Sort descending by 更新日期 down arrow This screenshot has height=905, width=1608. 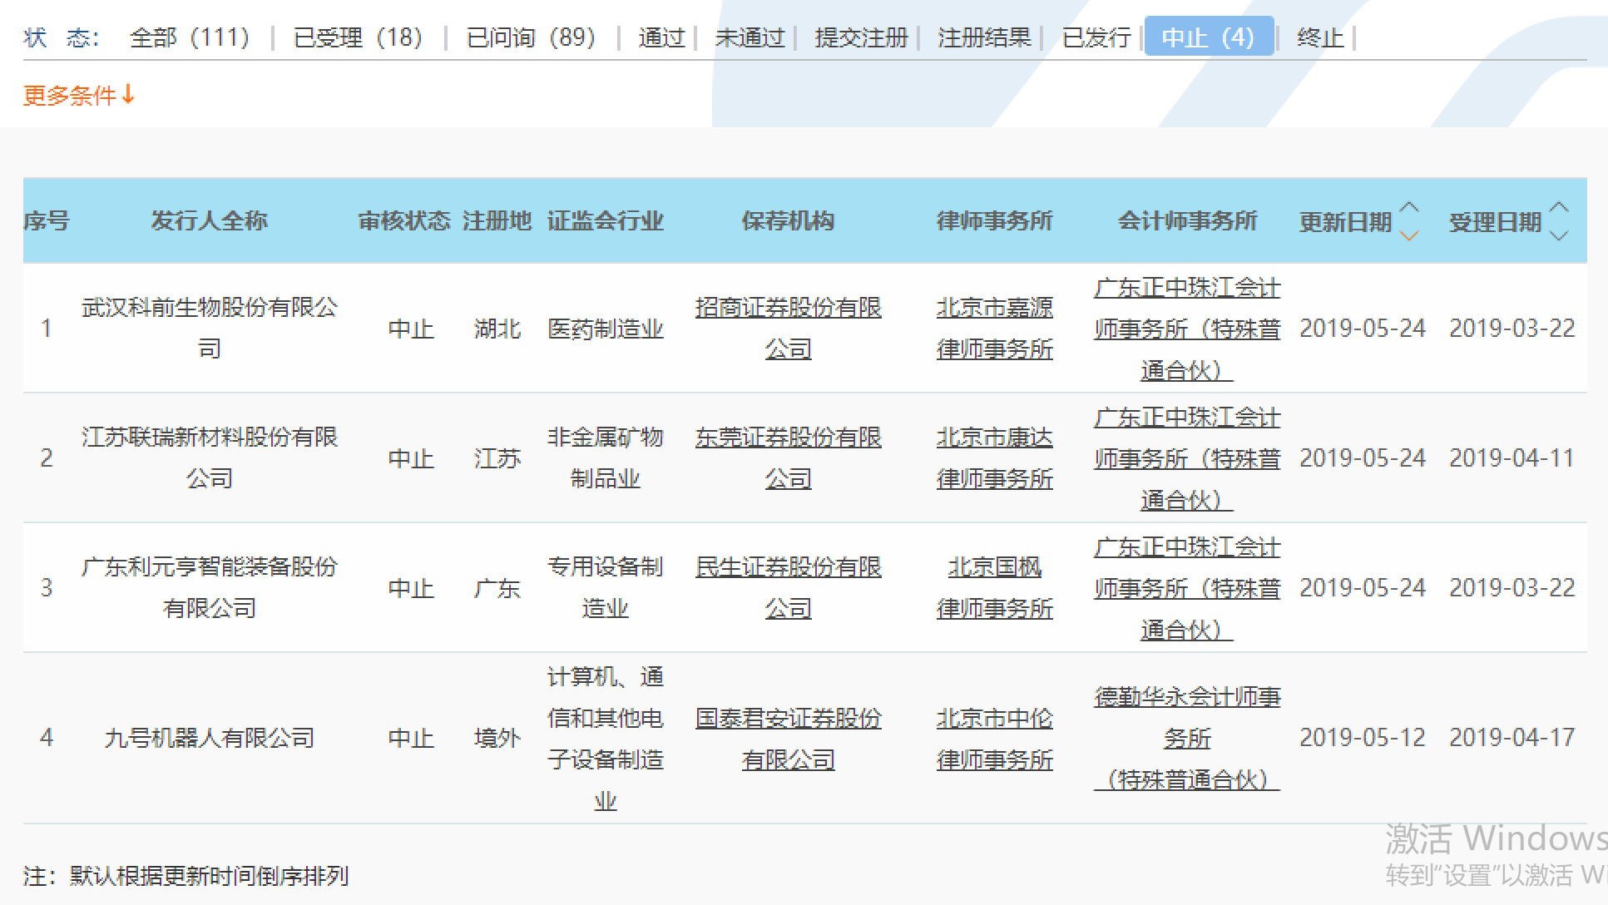tap(1409, 236)
